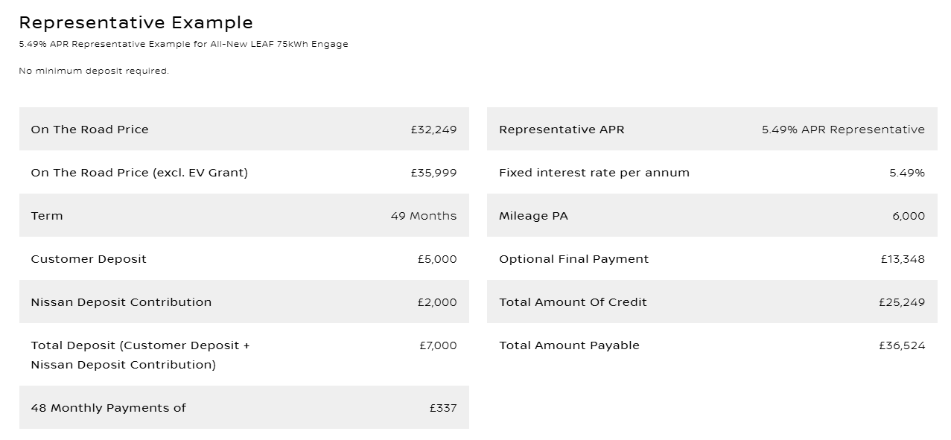The height and width of the screenshot is (440, 951).
Task: Click the 5.49% APR Representative Example subtitle
Action: 183,44
